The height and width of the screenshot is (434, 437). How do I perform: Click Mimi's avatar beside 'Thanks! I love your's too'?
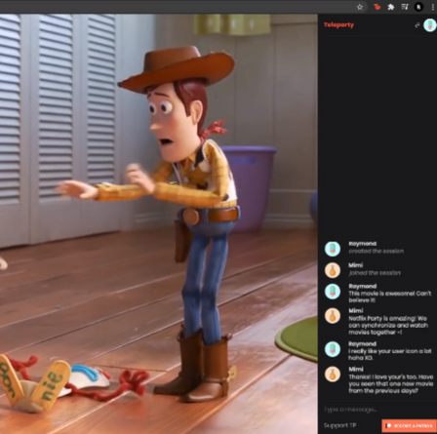tap(333, 375)
